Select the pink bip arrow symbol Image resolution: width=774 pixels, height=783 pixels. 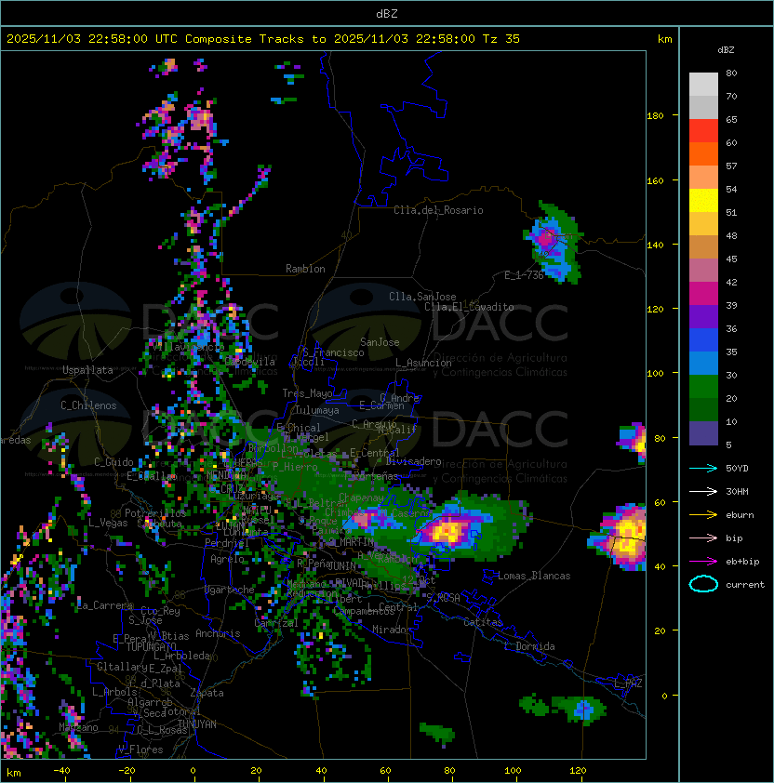[703, 537]
